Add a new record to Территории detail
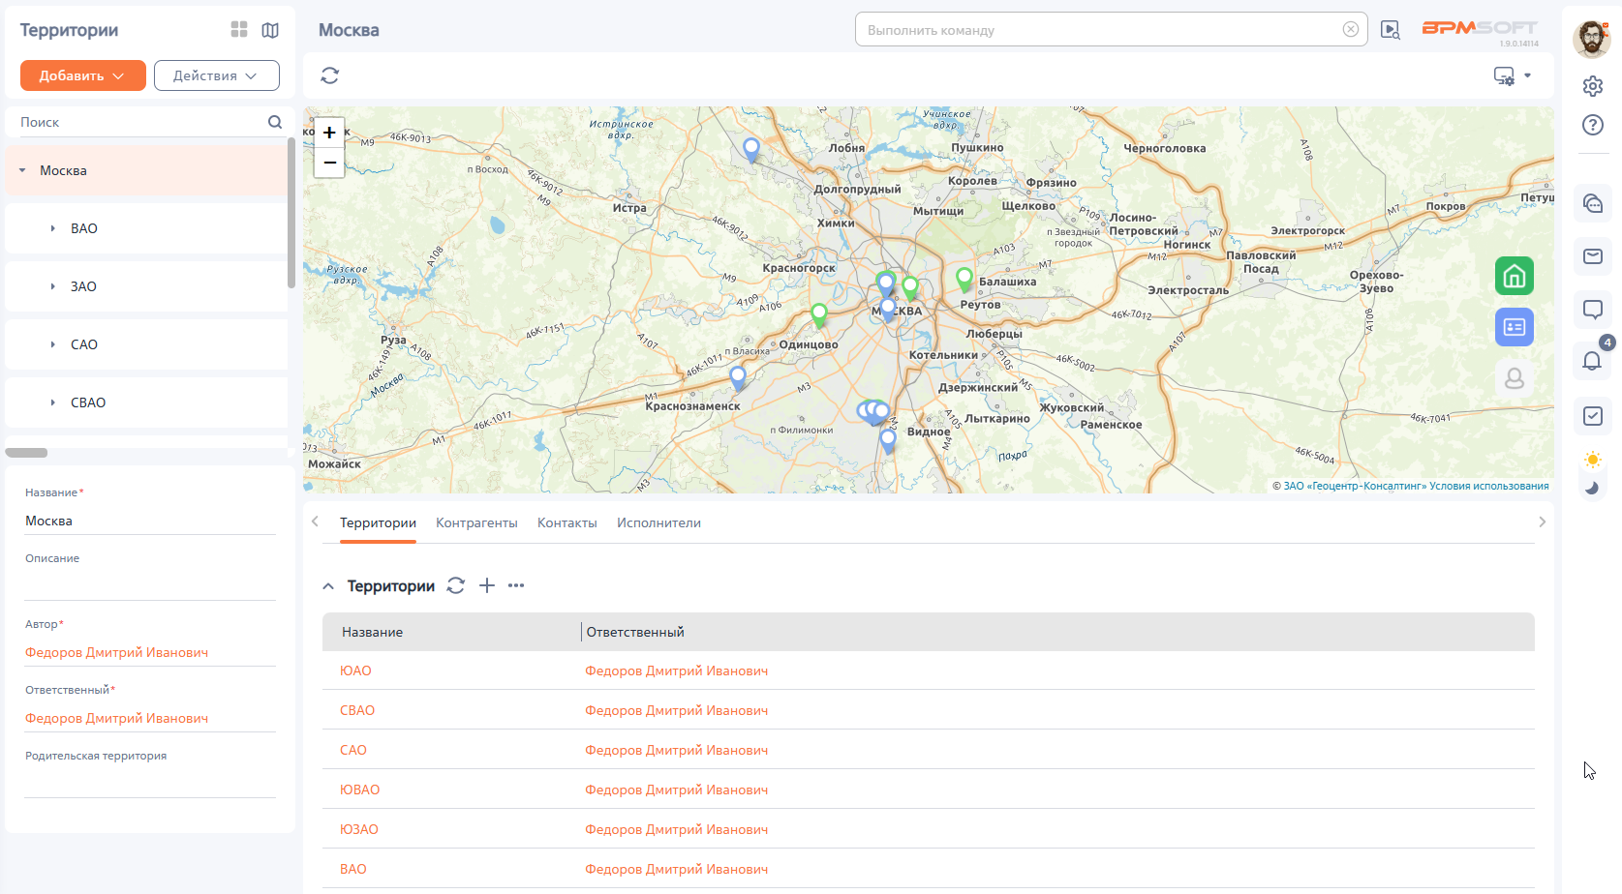The width and height of the screenshot is (1622, 894). (x=487, y=585)
